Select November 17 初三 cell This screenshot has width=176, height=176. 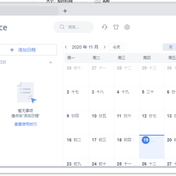(x=102, y=147)
